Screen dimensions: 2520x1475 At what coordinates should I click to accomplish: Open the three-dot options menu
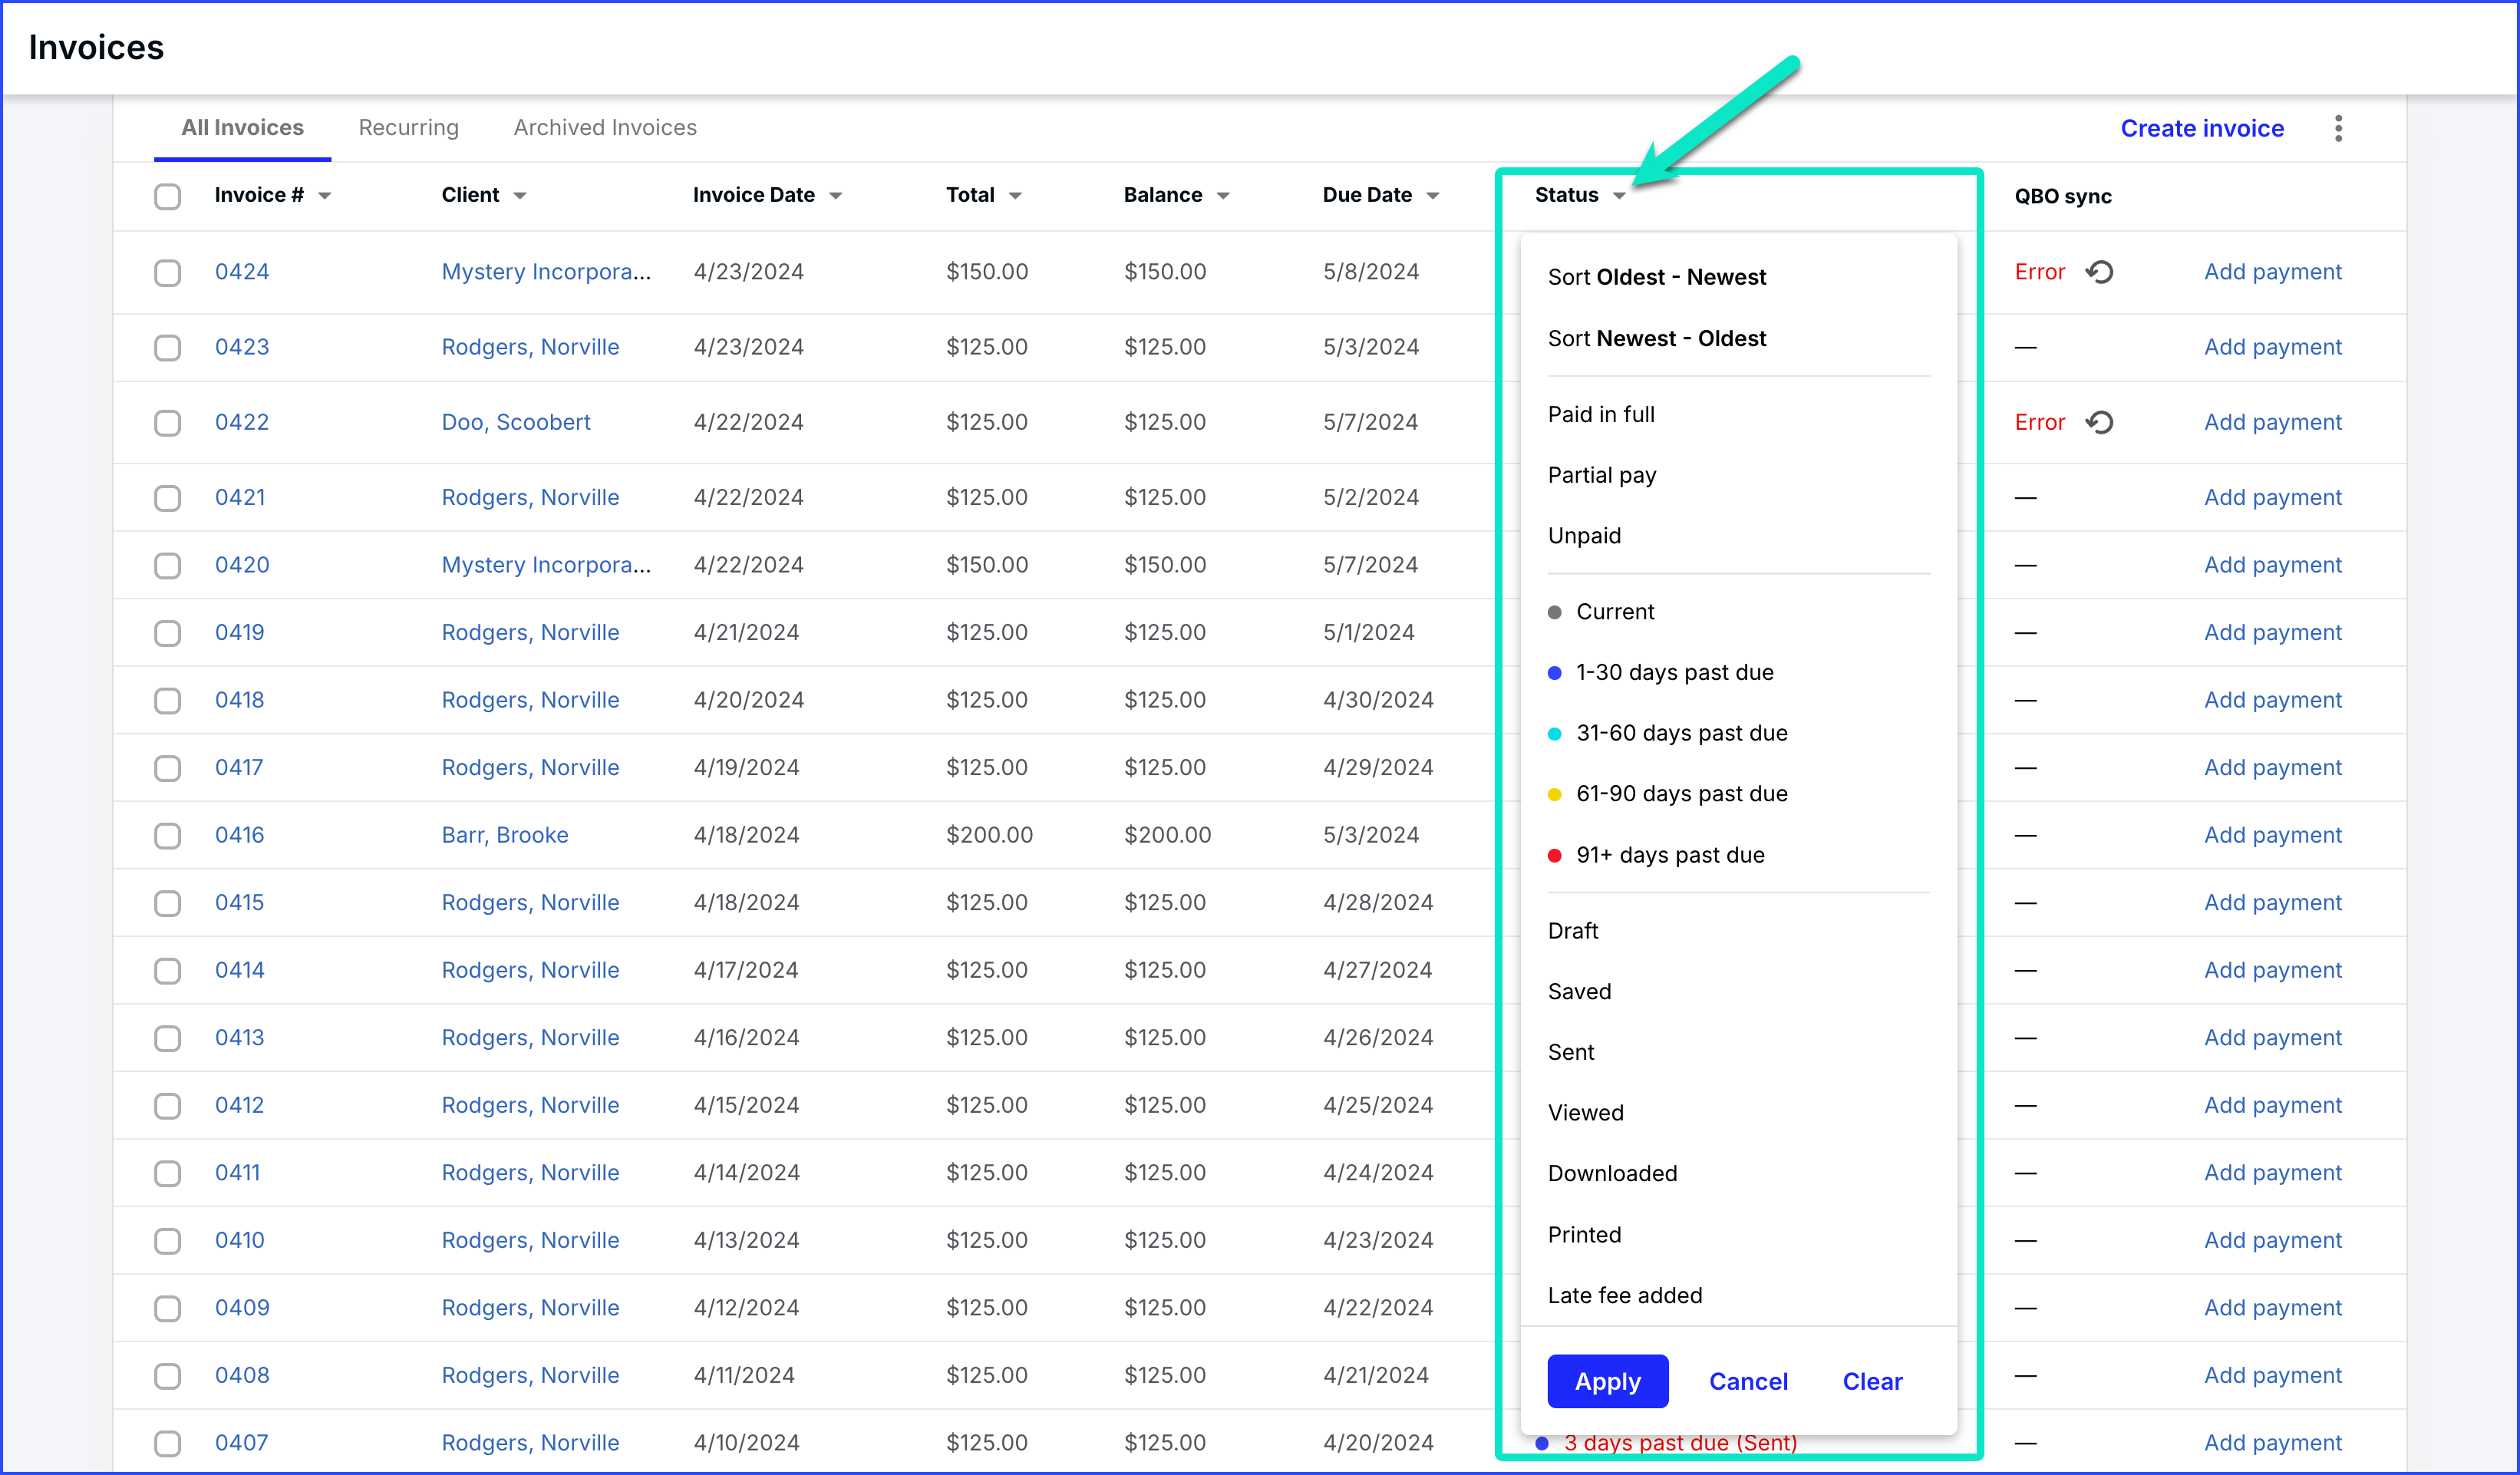coord(2339,128)
